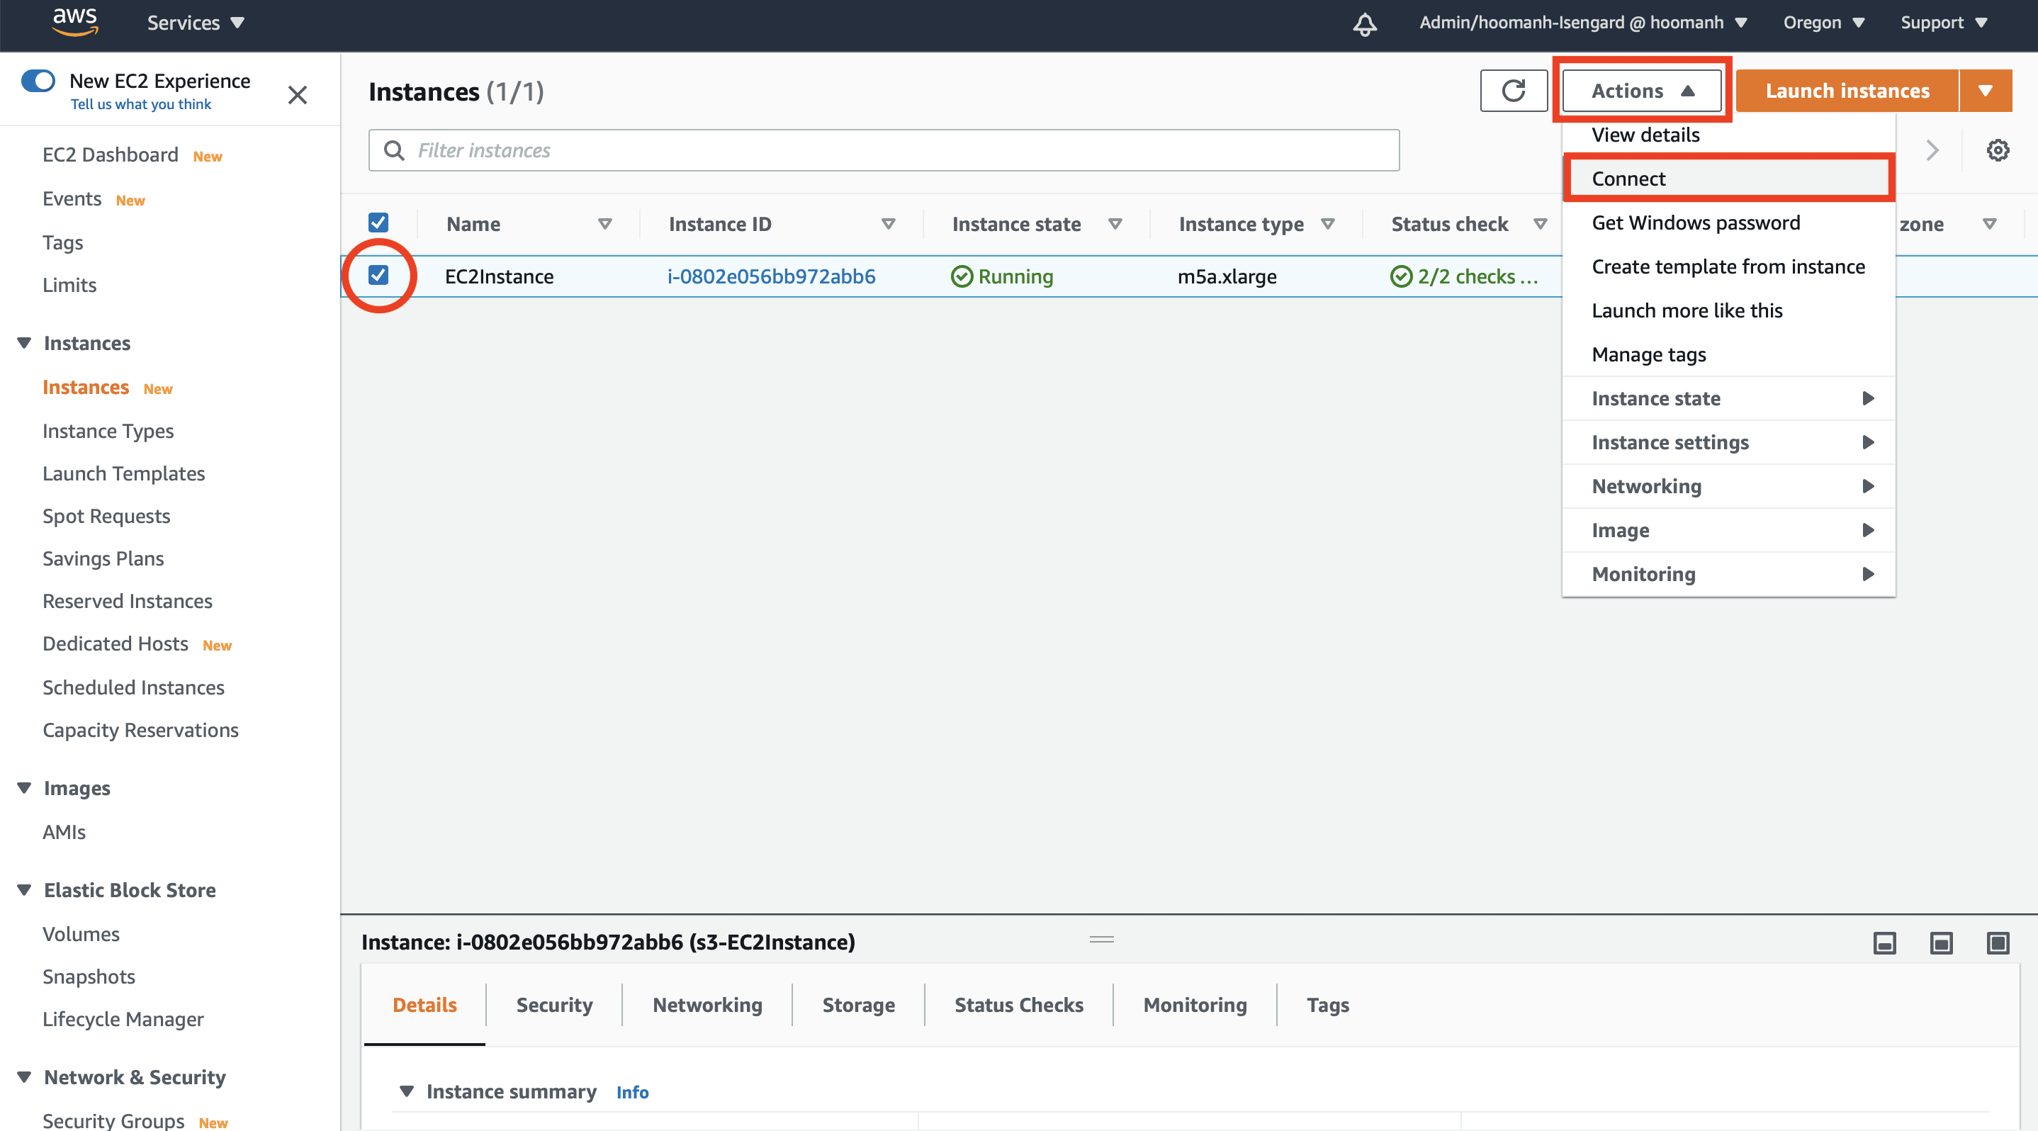The height and width of the screenshot is (1131, 2038).
Task: Uncheck the EC2Instance row checkbox
Action: pos(378,275)
